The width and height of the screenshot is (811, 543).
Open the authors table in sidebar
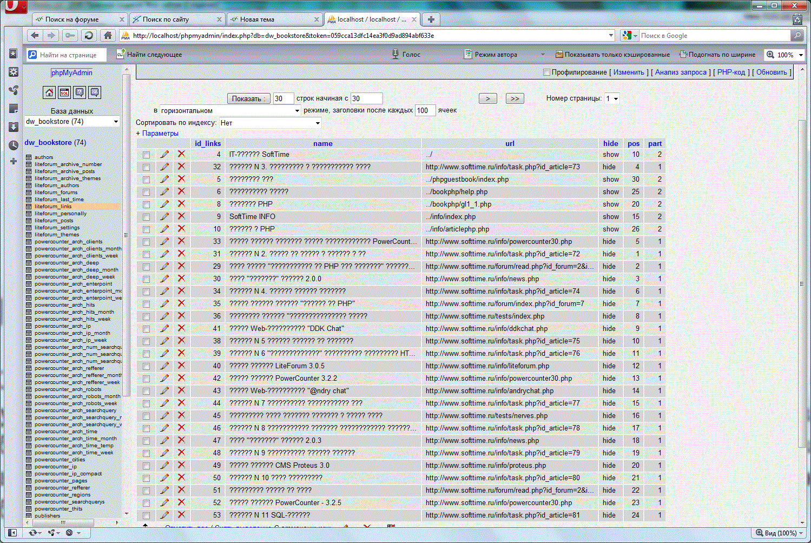pos(44,157)
